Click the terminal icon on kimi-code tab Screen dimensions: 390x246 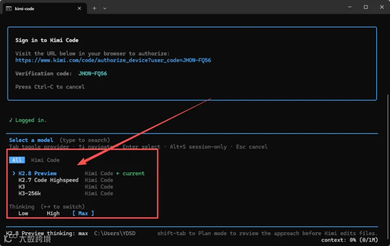point(9,9)
